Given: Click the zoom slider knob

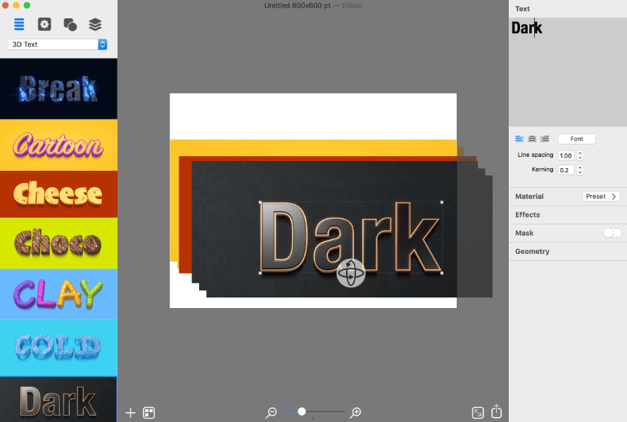Looking at the screenshot, I should (x=302, y=411).
